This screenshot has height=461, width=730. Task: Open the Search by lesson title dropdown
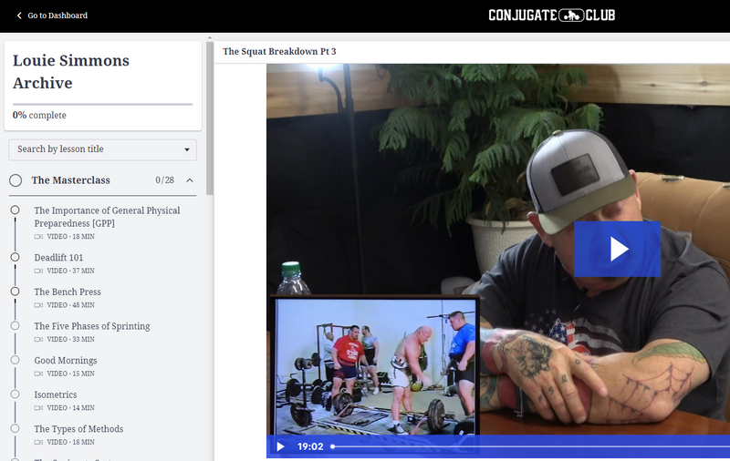point(102,149)
